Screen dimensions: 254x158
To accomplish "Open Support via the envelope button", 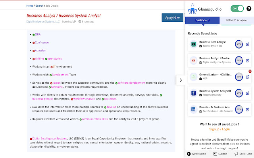I will point(220,154).
